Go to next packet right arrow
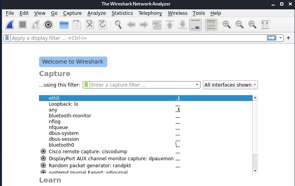This screenshot has height=186, width=295. [x=144, y=25]
